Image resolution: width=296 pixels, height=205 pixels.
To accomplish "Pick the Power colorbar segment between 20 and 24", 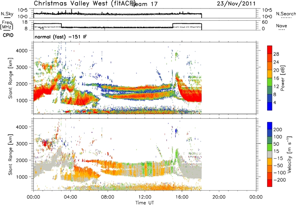I will pos(270,66).
